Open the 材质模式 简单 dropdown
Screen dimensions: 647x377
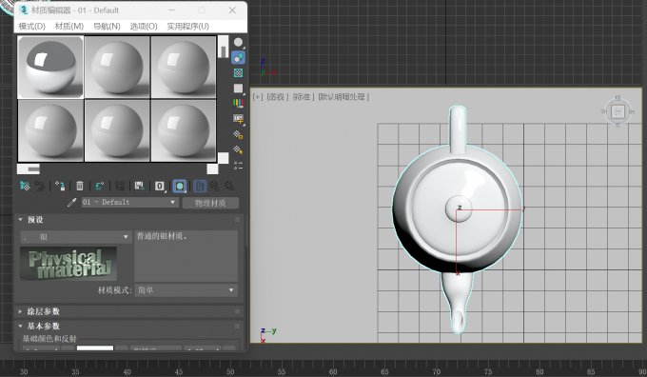click(x=186, y=290)
